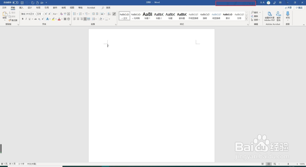Switch to the 布局 (Layout) tab
Viewport: 306px width, 167px height.
point(38,8)
